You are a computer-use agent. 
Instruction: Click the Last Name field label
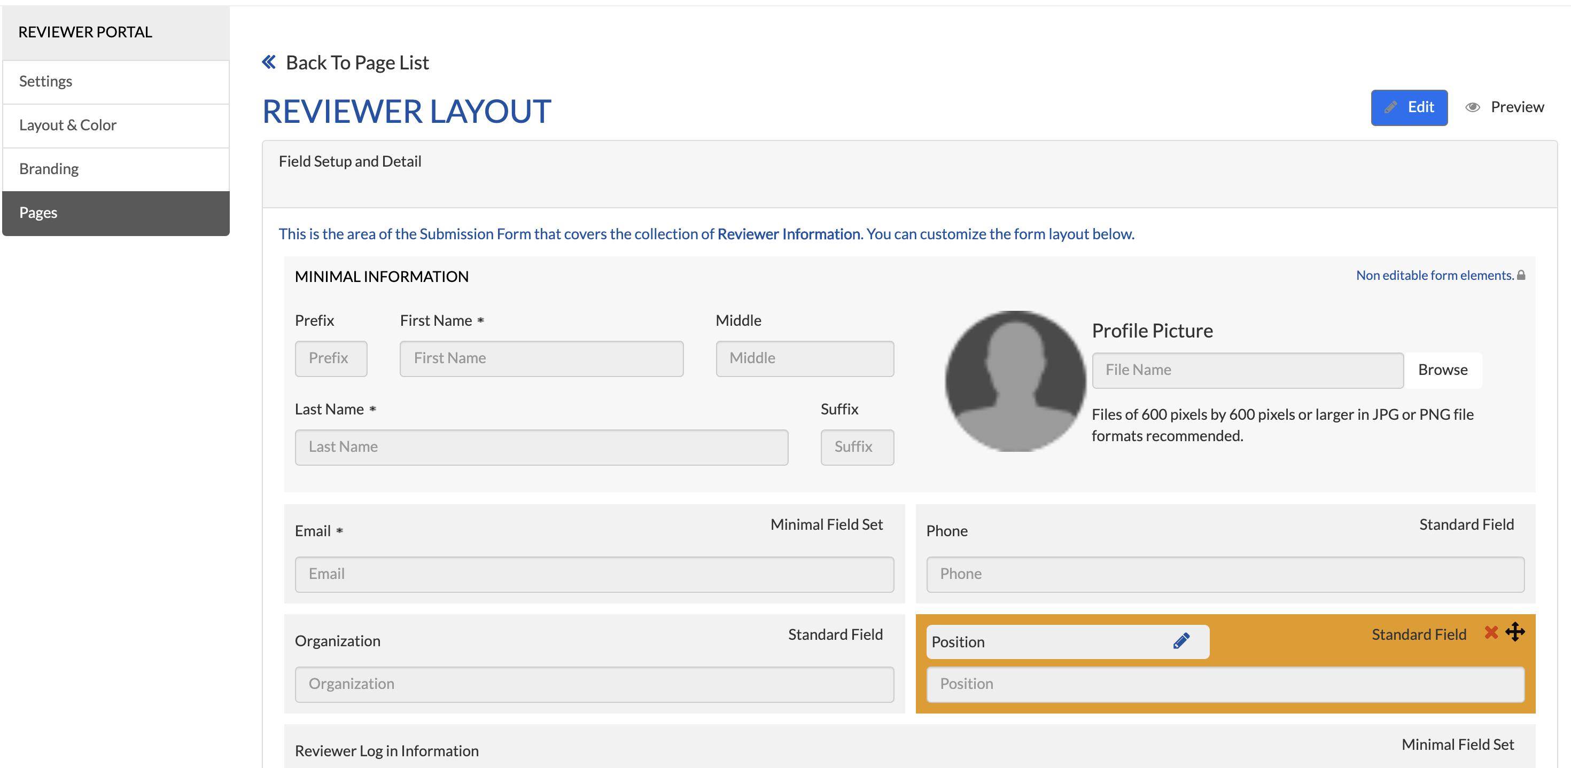coord(329,410)
